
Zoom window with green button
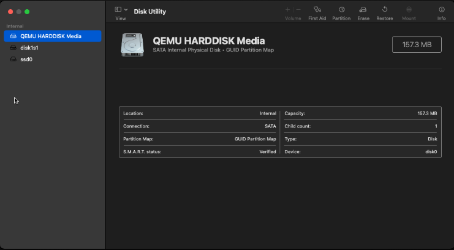tap(27, 12)
